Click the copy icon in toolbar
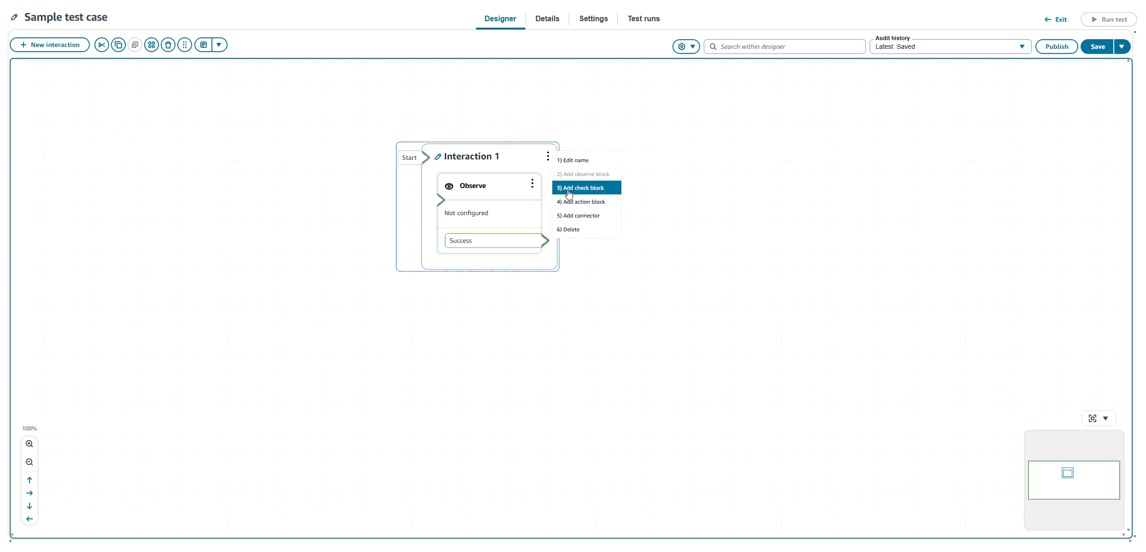1146x552 pixels. [118, 45]
